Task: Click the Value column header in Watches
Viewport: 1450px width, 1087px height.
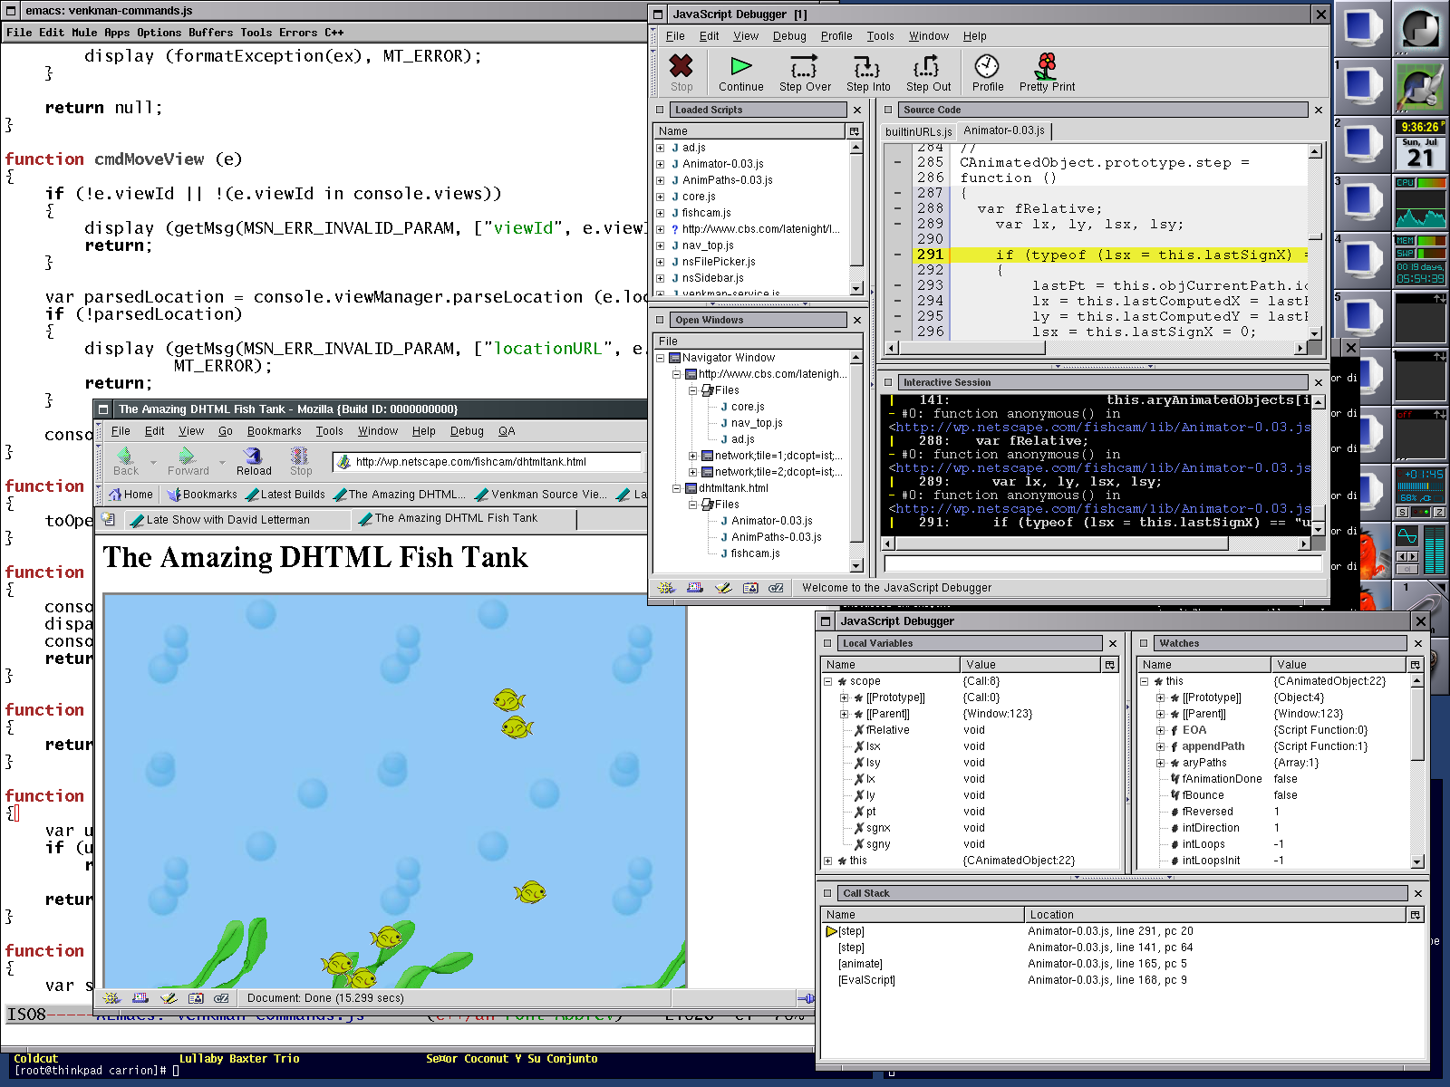Action: tap(1339, 665)
